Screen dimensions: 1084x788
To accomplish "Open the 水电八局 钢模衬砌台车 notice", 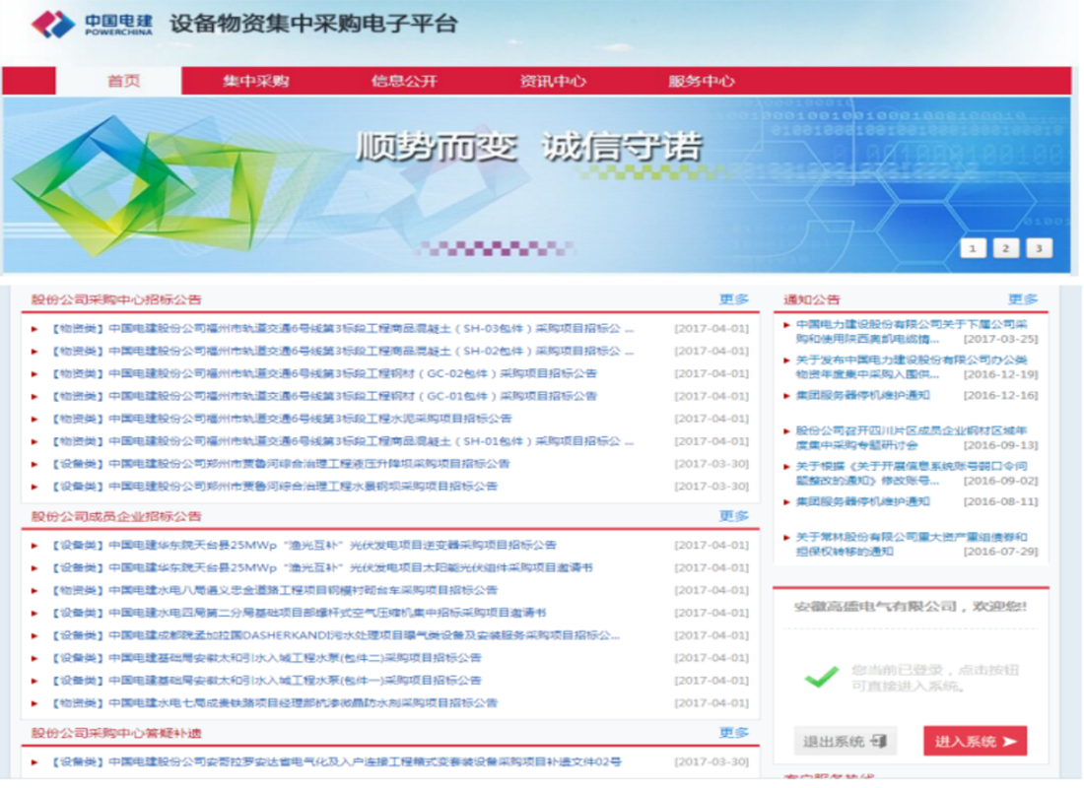I will point(275,590).
